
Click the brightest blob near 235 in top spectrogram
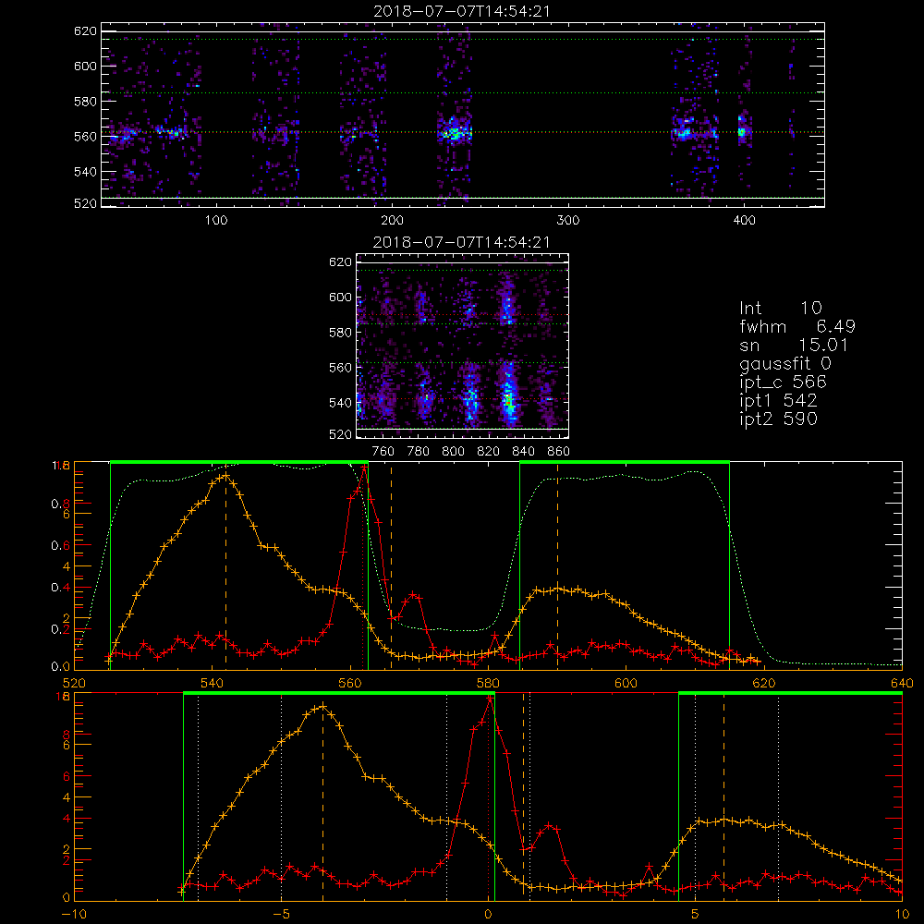(454, 132)
